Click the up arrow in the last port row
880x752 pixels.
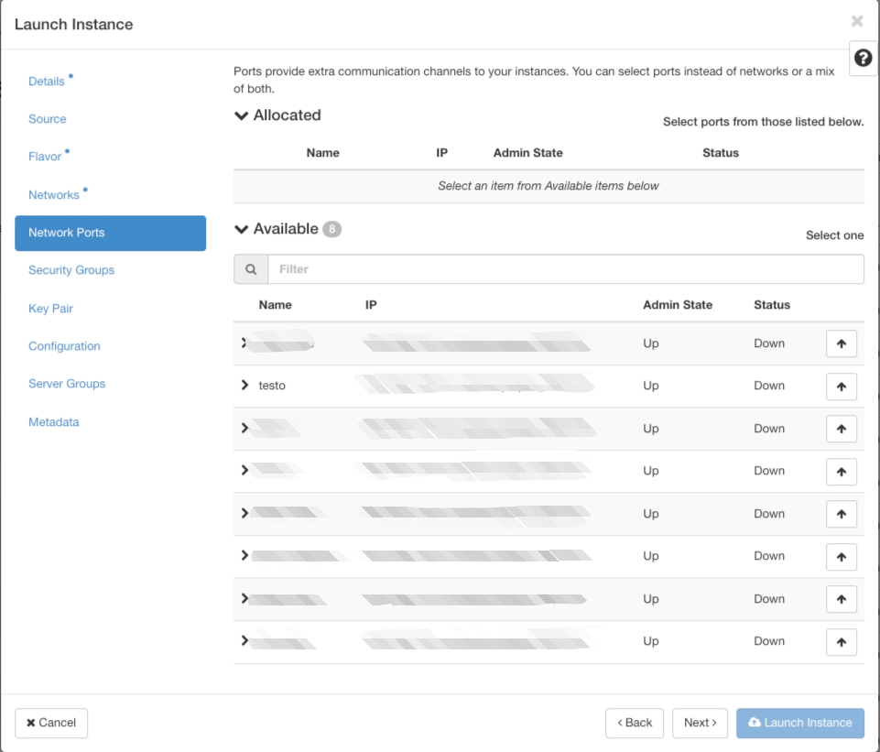coord(841,642)
